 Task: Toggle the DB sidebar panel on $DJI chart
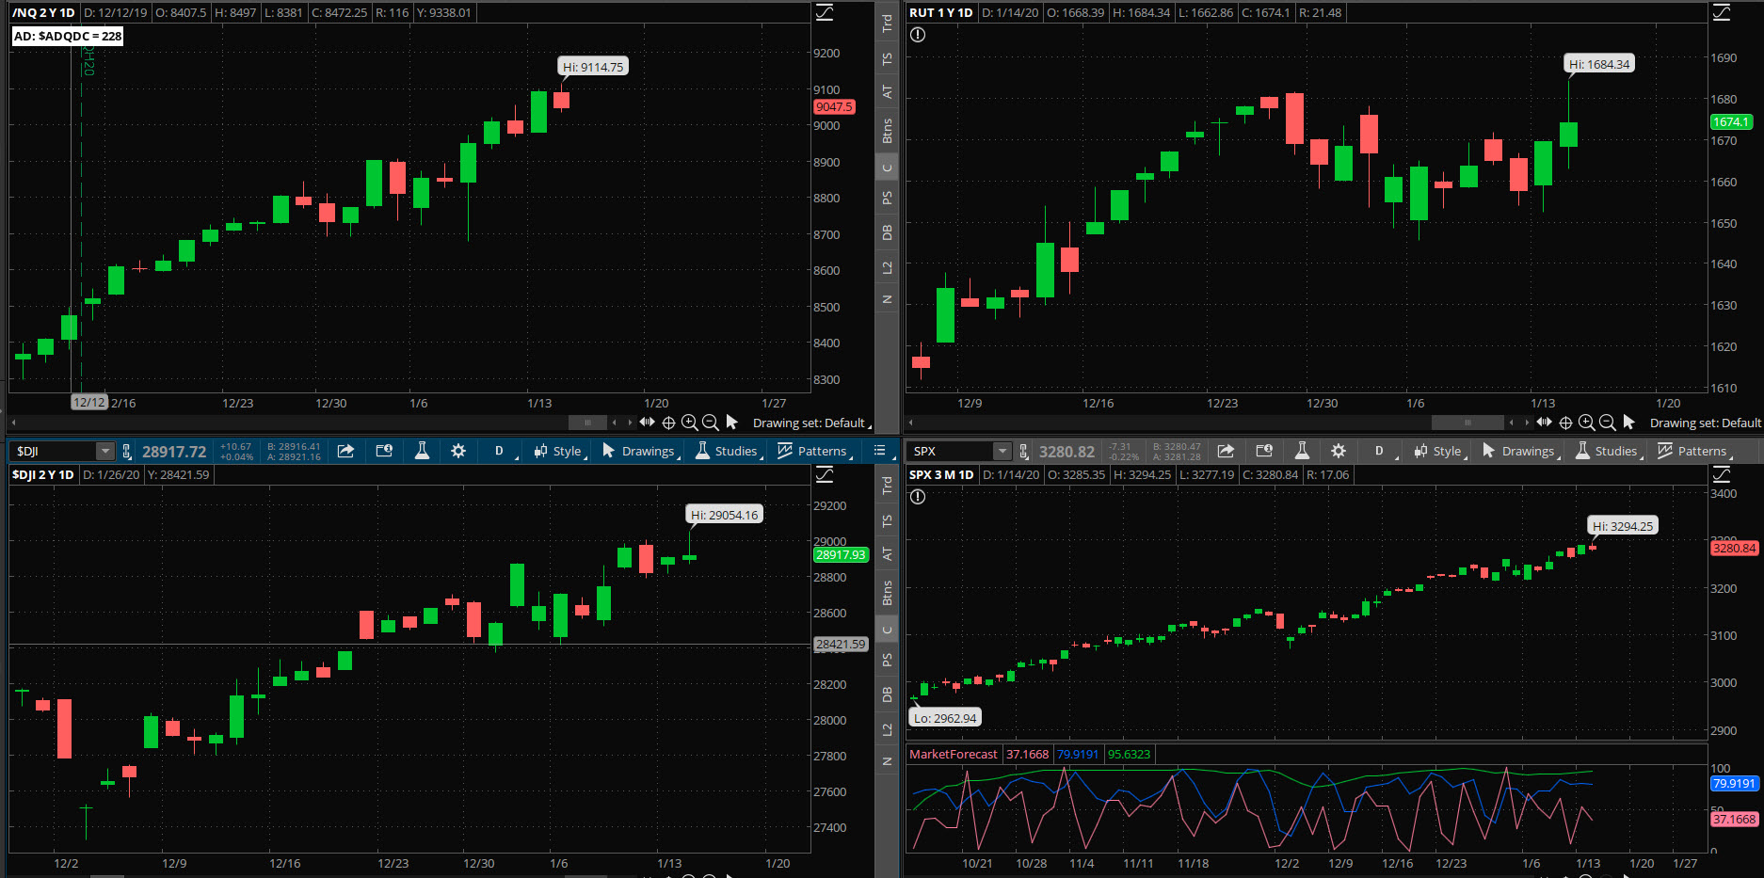(x=887, y=694)
